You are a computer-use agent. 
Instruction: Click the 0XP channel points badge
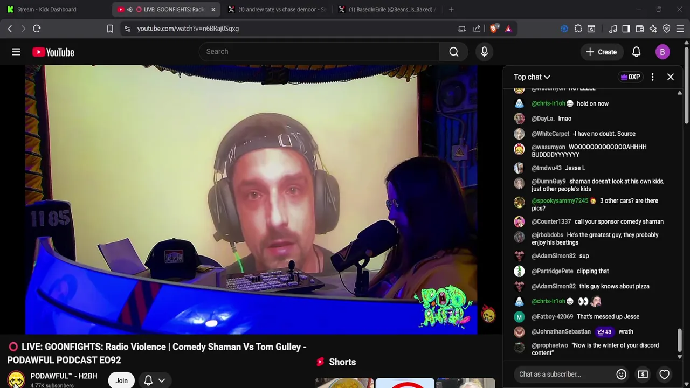pyautogui.click(x=630, y=77)
